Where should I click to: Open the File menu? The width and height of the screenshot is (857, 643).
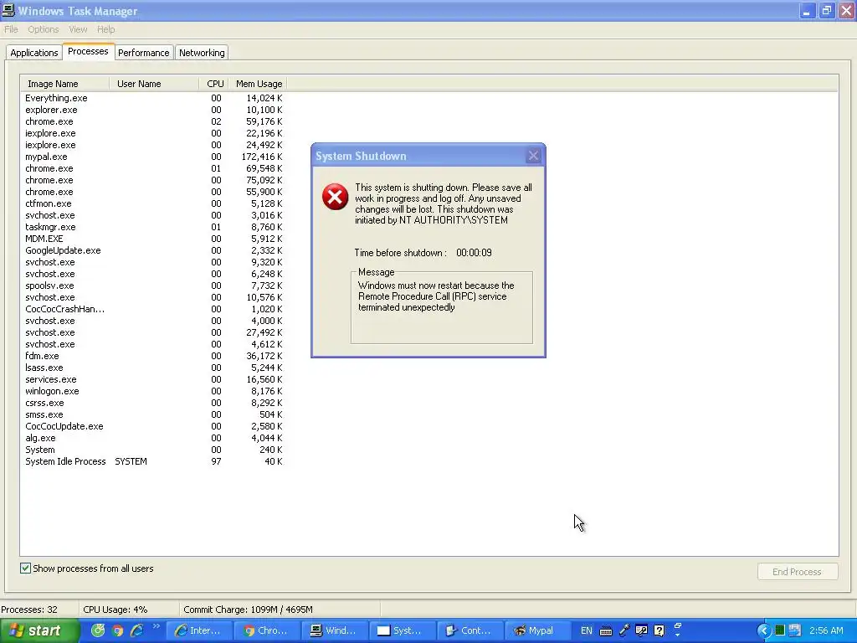pyautogui.click(x=11, y=29)
